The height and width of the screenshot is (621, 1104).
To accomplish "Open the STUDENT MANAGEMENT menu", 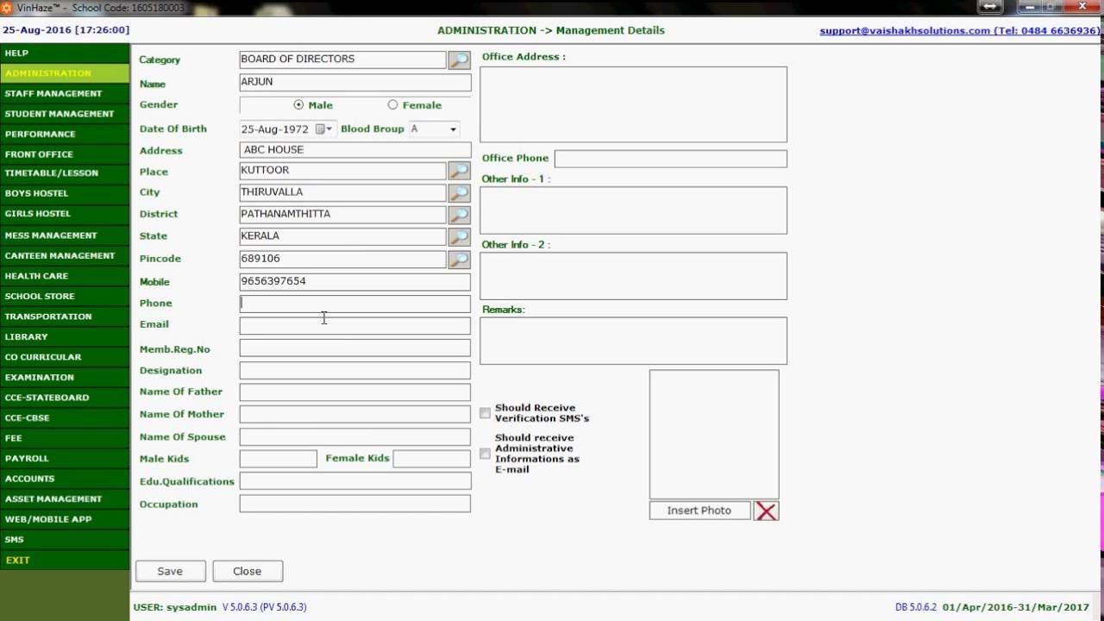I will point(65,114).
